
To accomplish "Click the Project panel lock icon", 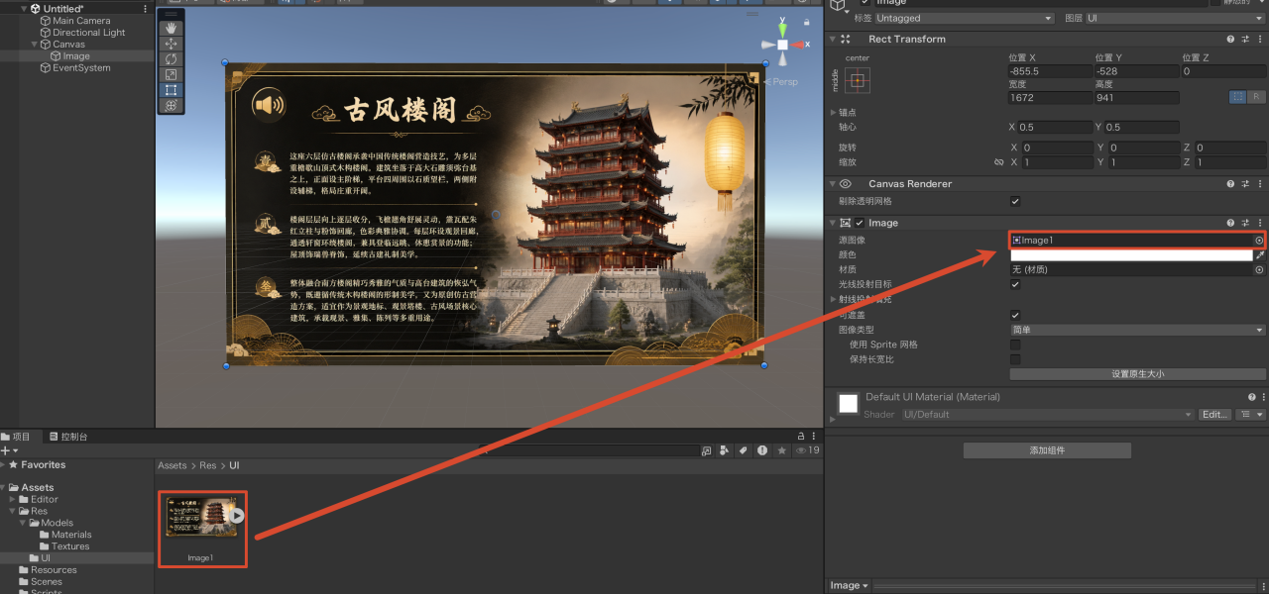I will [801, 436].
